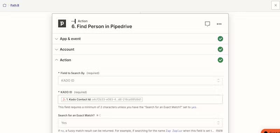The width and height of the screenshot is (280, 133).
Task: Click the green checkmark beside App & event
Action: pyautogui.click(x=220, y=39)
